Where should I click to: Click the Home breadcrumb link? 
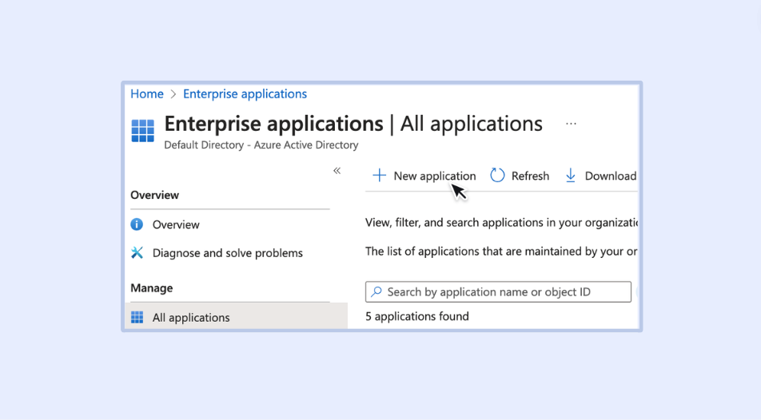tap(147, 94)
